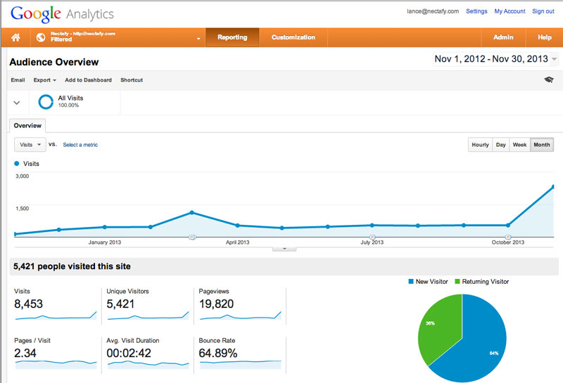Click the Google Analytics logo
The width and height of the screenshot is (563, 383).
(x=62, y=14)
